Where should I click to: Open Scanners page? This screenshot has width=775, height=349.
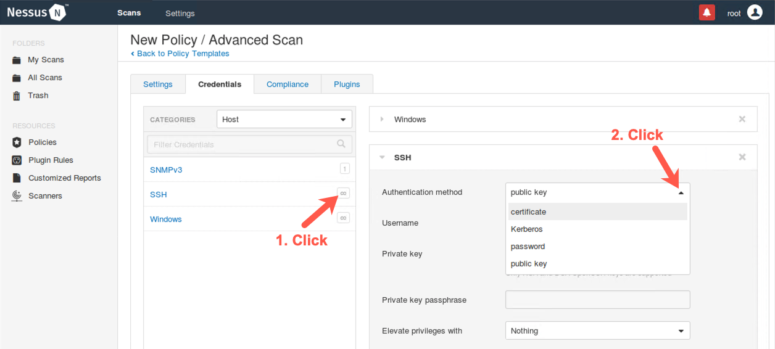[x=45, y=195]
